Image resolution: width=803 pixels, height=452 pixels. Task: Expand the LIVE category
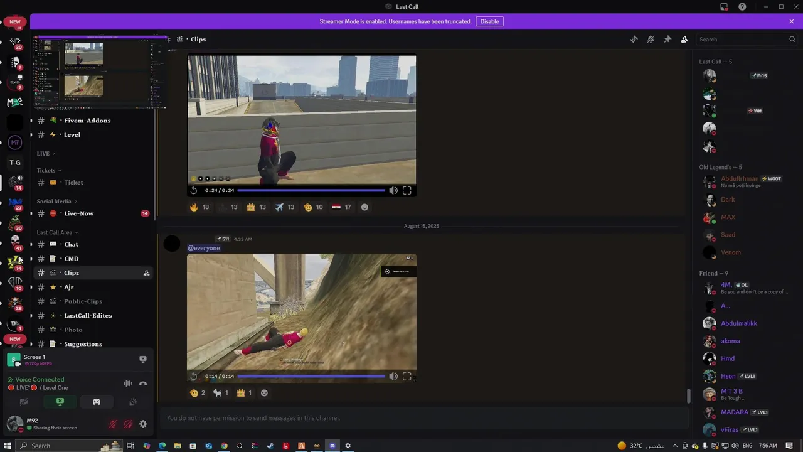coord(46,154)
